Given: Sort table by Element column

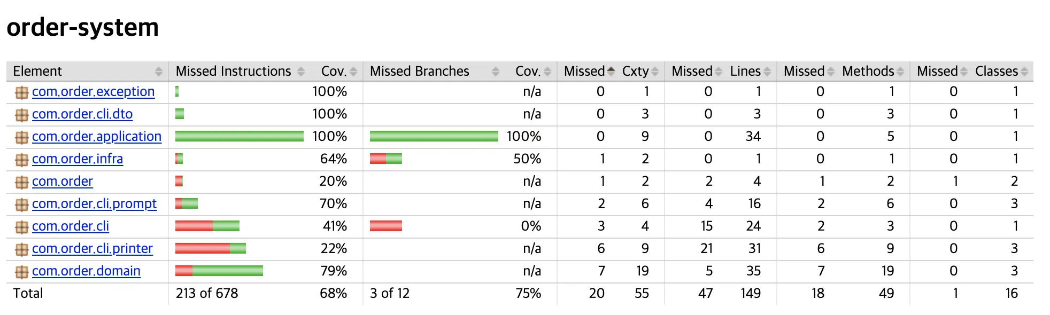Looking at the screenshot, I should tap(87, 71).
